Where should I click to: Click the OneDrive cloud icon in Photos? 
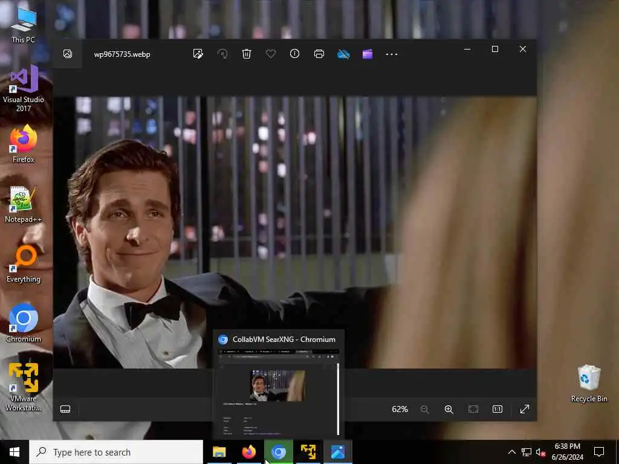coord(343,54)
